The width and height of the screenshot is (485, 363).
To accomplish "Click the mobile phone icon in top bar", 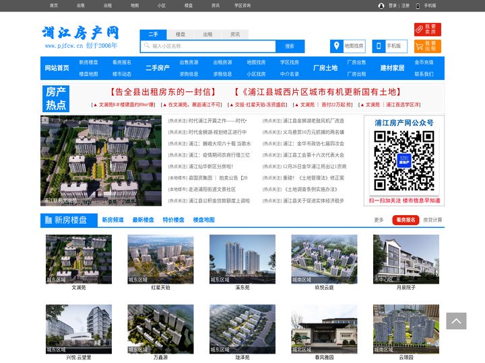I will (418, 6).
